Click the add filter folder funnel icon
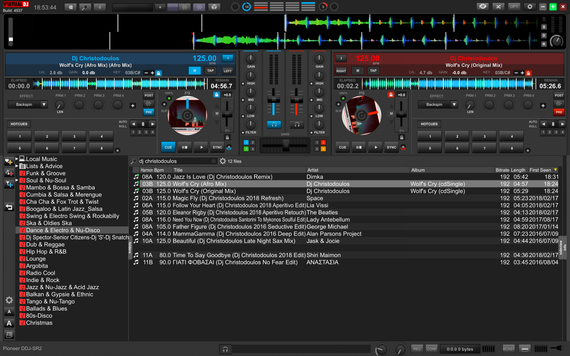This screenshot has height=356, width=570. [x=9, y=185]
